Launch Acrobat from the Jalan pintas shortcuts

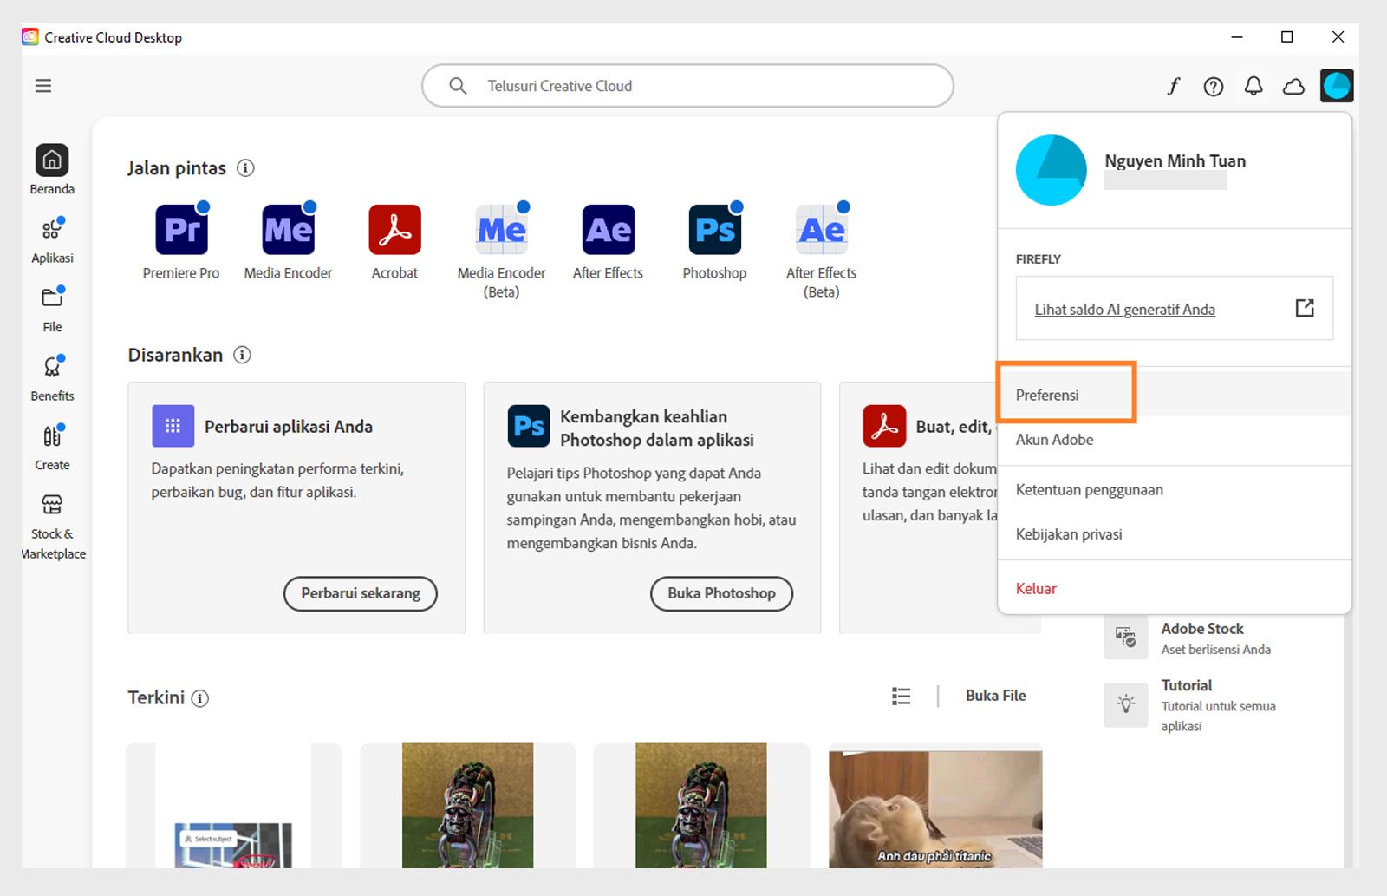point(394,229)
